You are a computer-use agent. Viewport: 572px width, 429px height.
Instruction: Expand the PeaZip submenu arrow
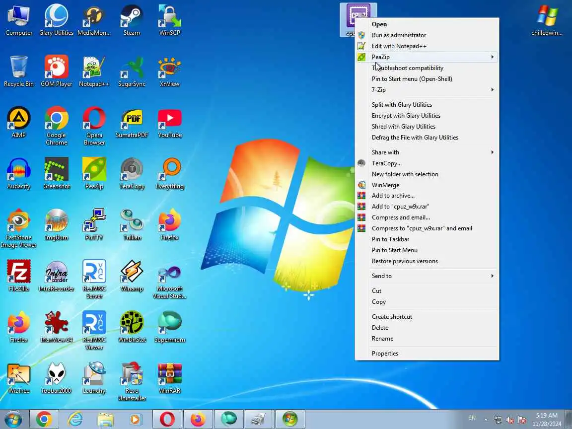pos(492,57)
